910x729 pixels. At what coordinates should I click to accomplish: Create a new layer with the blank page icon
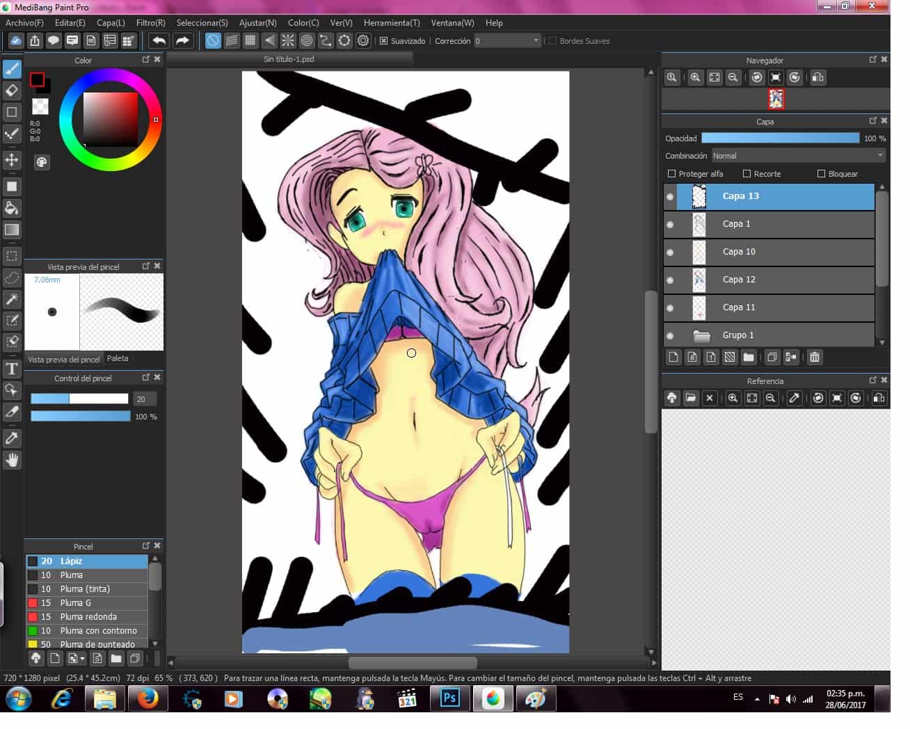673,357
